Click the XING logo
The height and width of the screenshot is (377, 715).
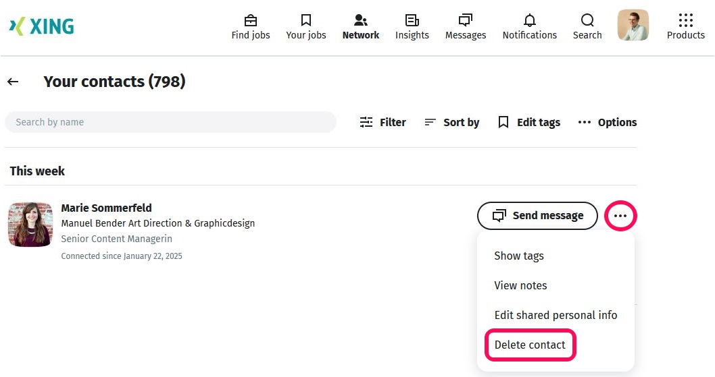(x=41, y=26)
